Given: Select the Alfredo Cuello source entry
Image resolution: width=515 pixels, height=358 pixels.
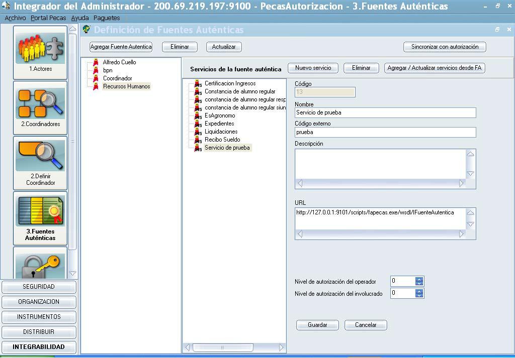Looking at the screenshot, I should pos(119,62).
